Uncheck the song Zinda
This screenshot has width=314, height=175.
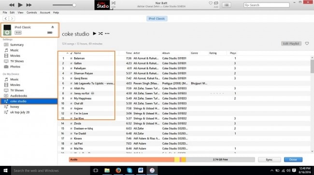click(71, 124)
